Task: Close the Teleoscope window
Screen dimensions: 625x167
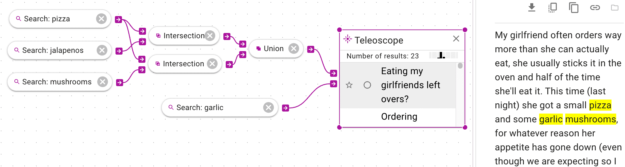Action: (456, 39)
